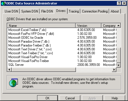This screenshot has height=101, width=128.
Task: Click the vertical scrollbar down arrow
Action: point(119,65)
